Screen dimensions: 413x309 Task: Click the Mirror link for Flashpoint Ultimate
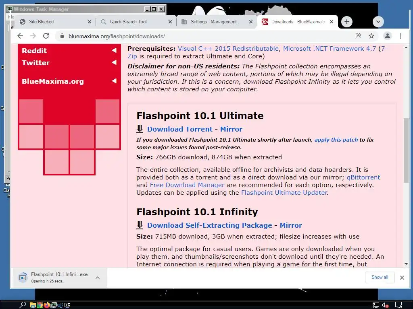(231, 129)
